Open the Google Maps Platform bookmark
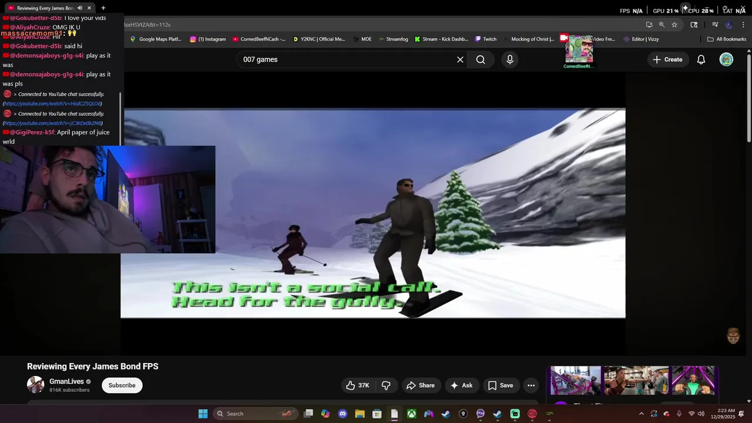 tap(156, 39)
